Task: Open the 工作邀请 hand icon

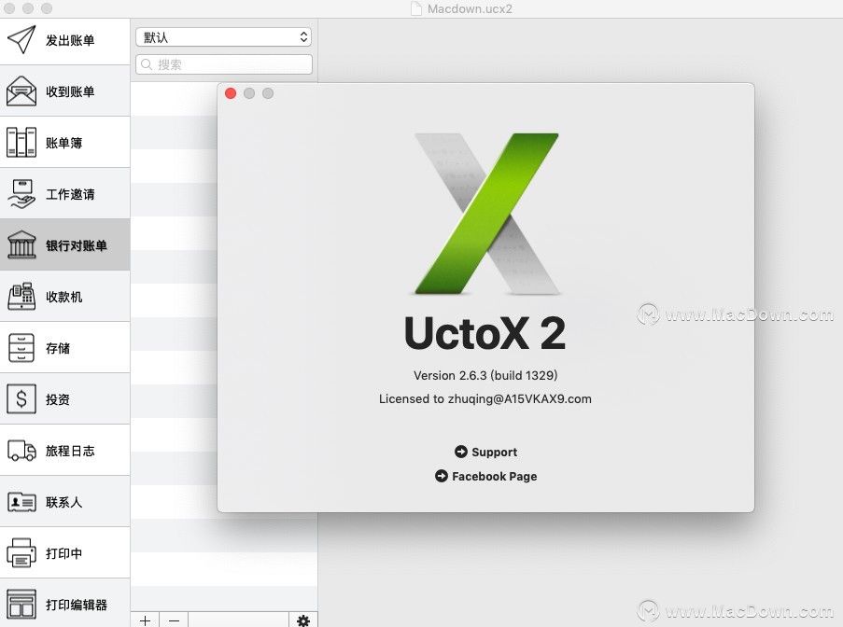Action: point(21,194)
